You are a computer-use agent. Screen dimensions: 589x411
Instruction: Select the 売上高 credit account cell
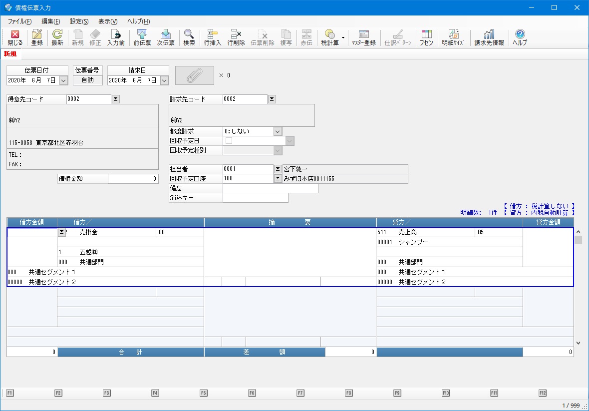coord(426,232)
